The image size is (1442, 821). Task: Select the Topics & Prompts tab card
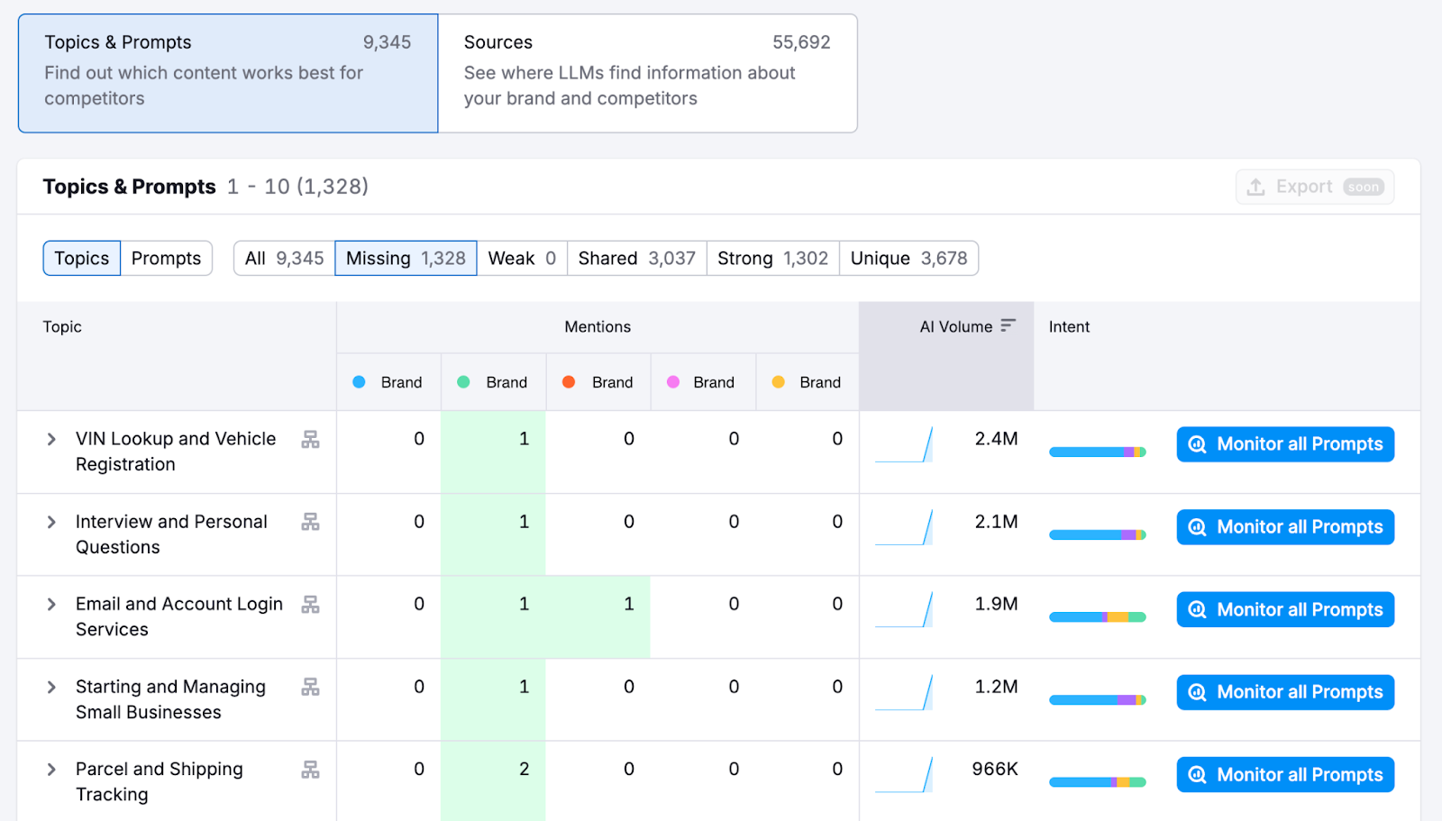tap(228, 73)
